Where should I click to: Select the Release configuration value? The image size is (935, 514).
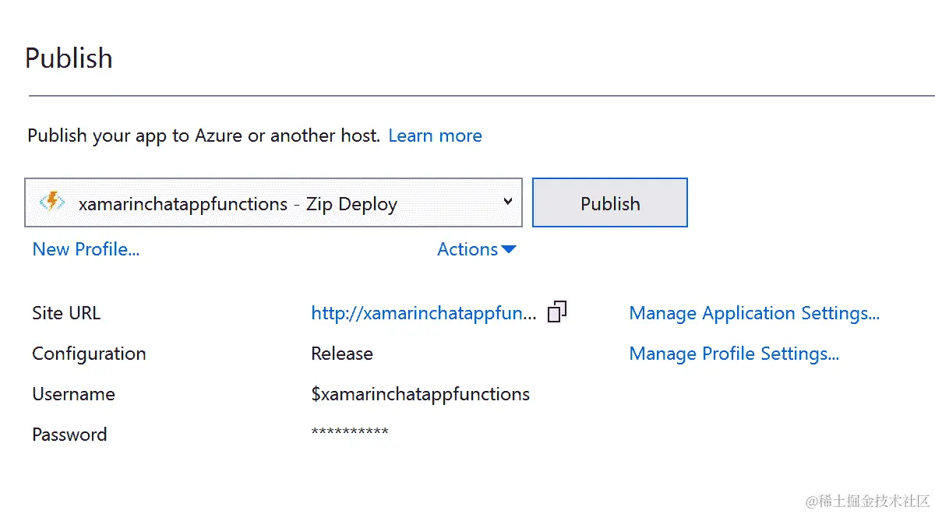click(x=342, y=354)
